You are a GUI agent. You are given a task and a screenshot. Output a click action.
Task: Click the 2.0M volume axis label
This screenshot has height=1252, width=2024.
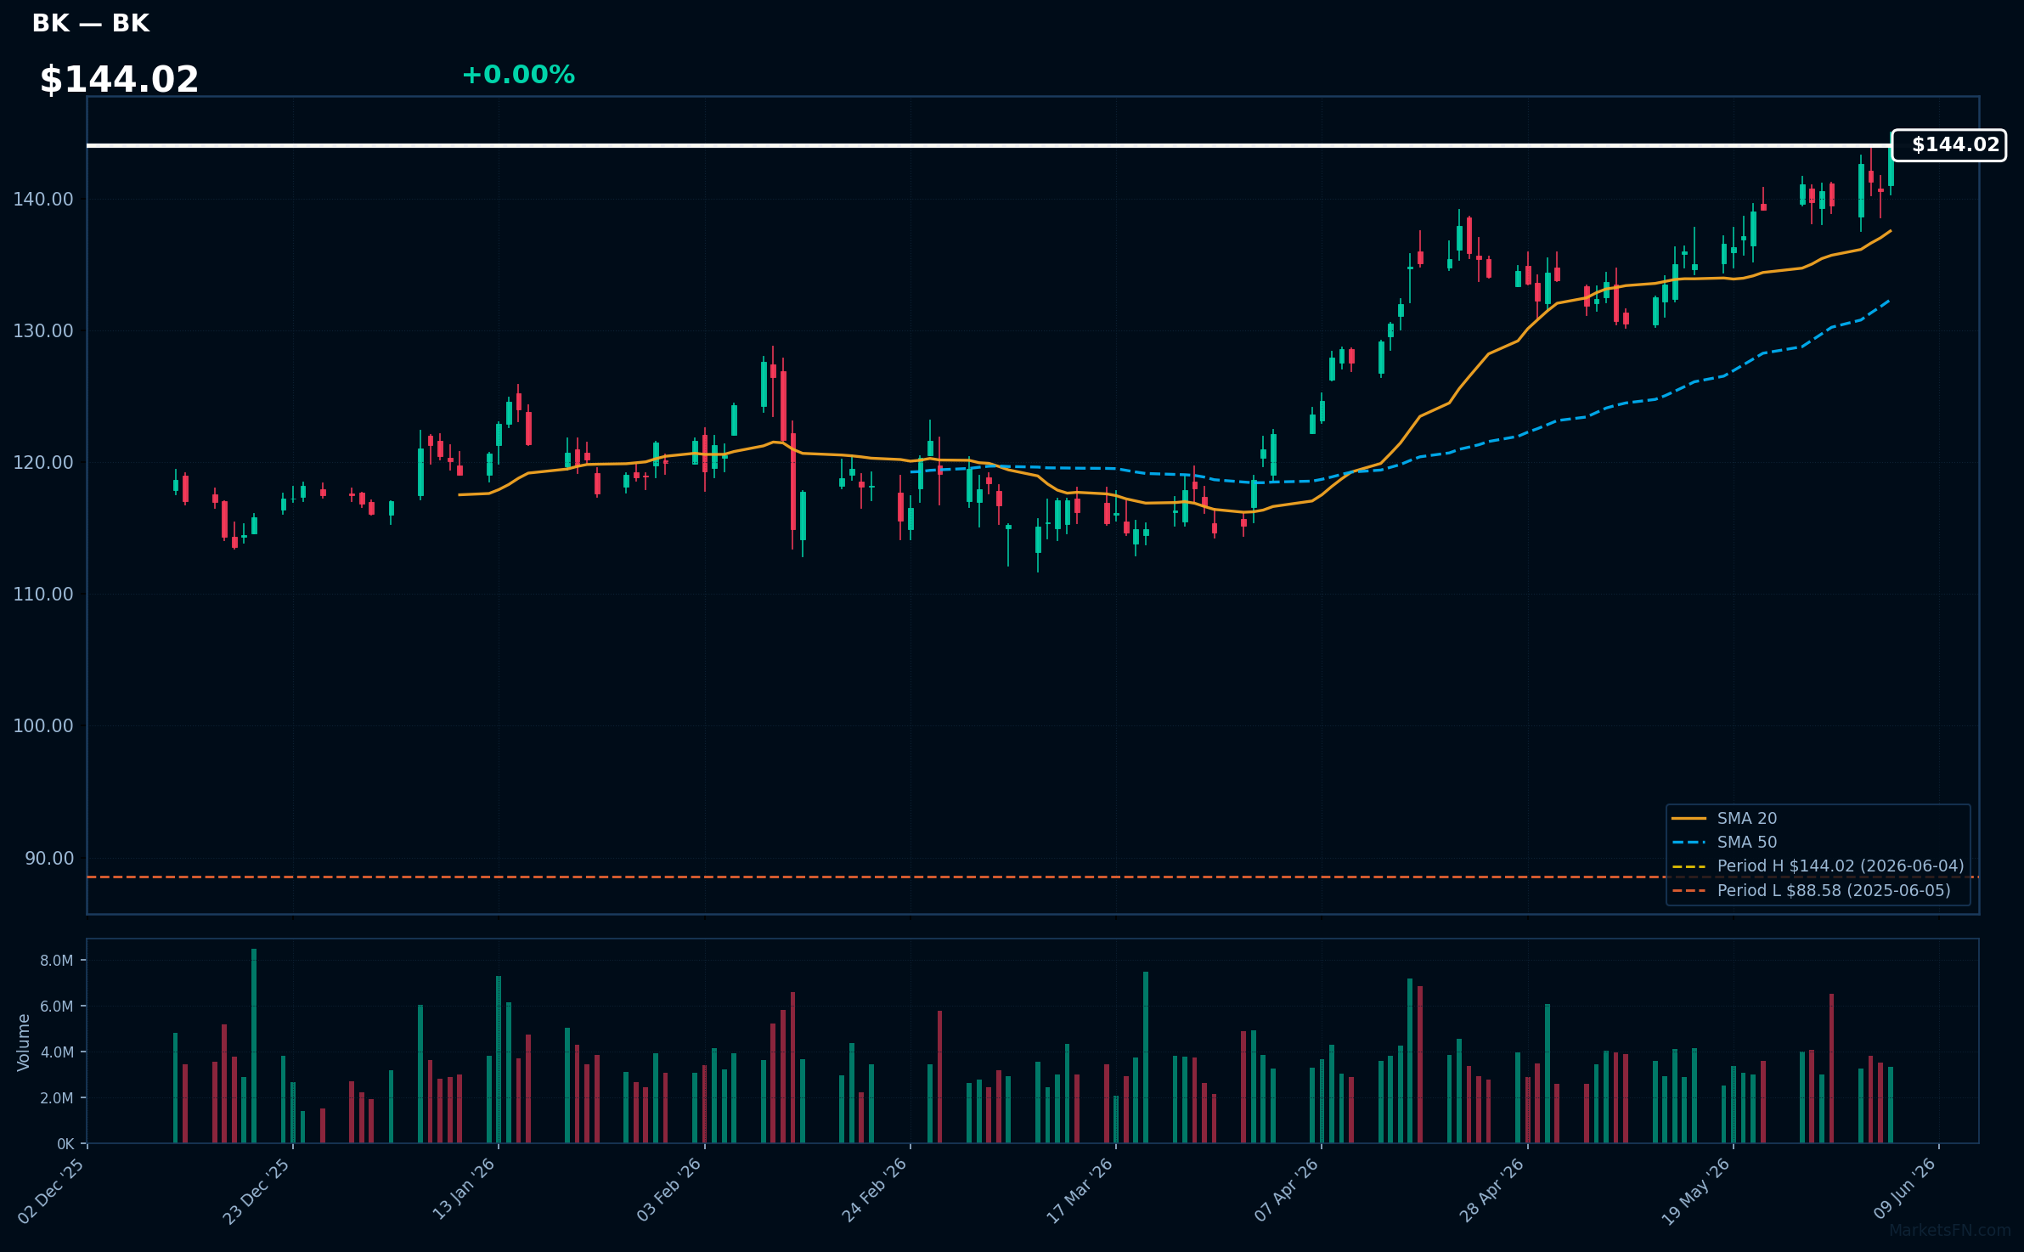tap(57, 1098)
